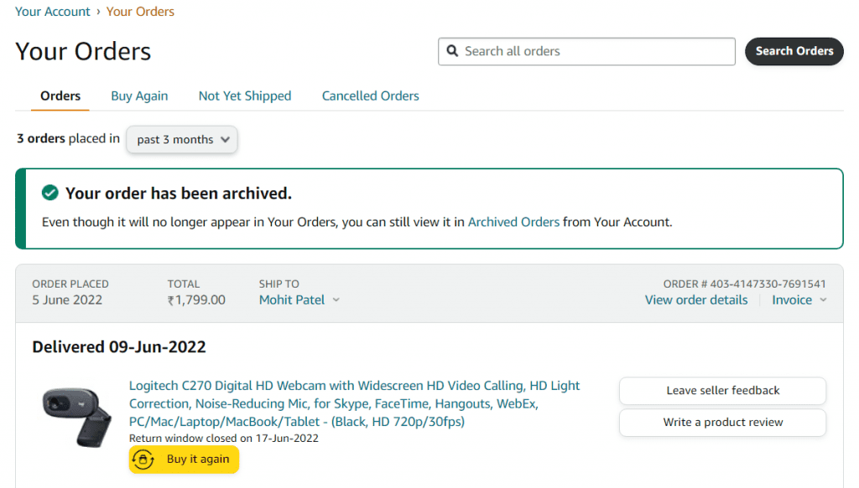Click Leave seller feedback
The height and width of the screenshot is (488, 859).
(x=722, y=391)
